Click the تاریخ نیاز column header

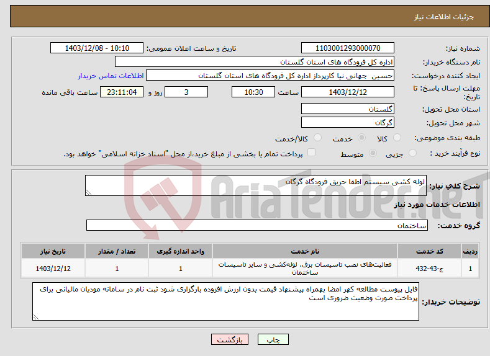pyautogui.click(x=53, y=251)
